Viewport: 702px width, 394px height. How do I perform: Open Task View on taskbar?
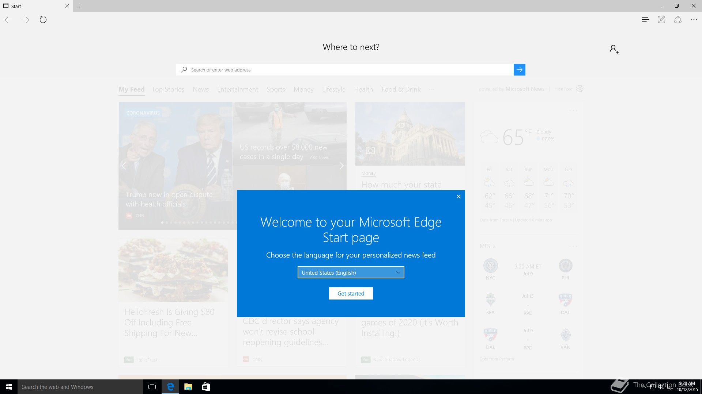point(152,387)
